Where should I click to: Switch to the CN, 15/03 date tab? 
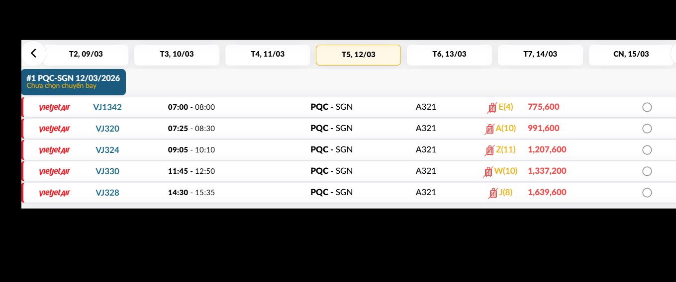631,55
